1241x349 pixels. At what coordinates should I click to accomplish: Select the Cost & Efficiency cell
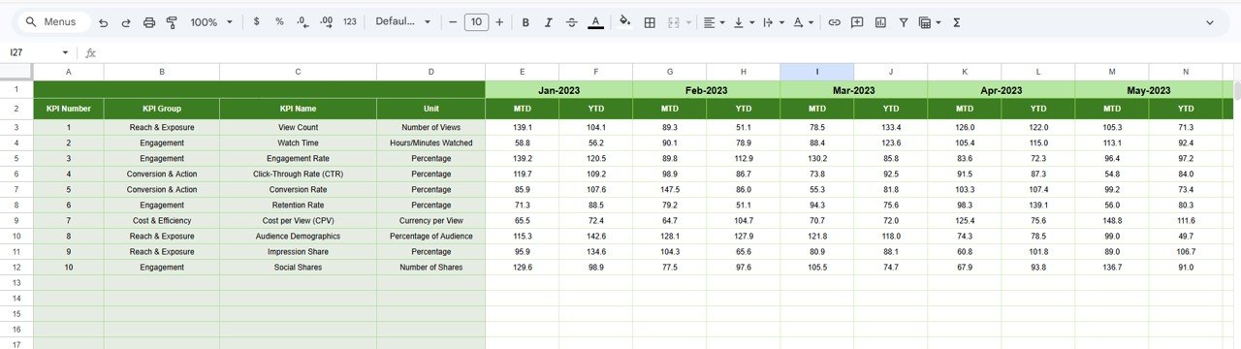point(162,220)
